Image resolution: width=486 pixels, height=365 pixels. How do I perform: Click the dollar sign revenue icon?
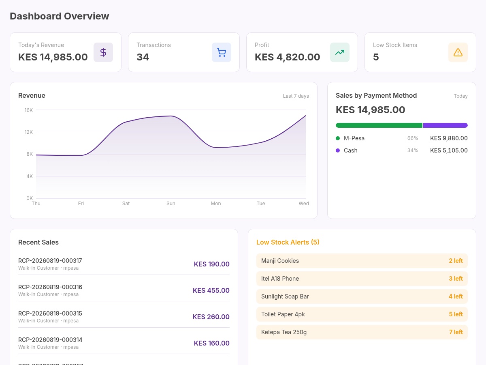103,52
